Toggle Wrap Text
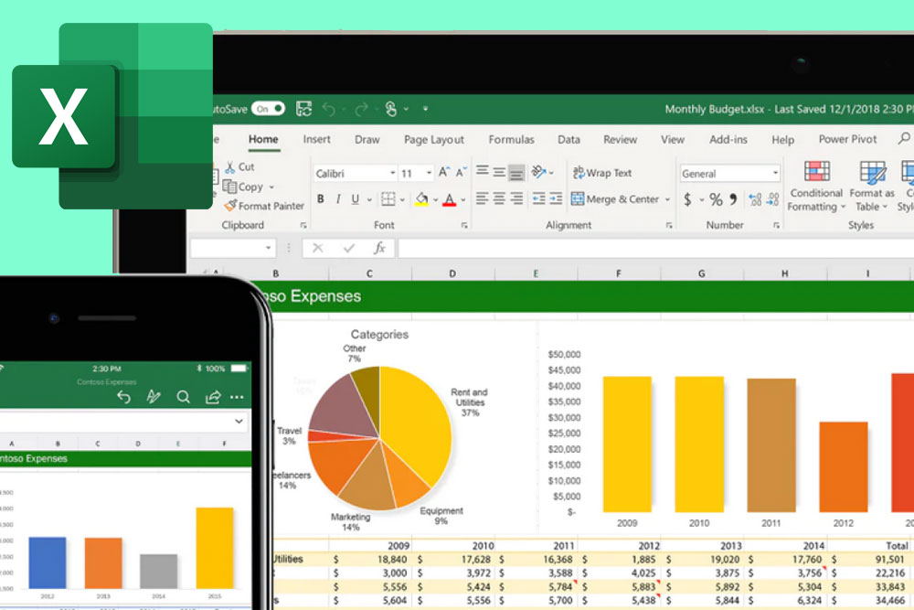Screen dimensions: 914x610 (602, 173)
